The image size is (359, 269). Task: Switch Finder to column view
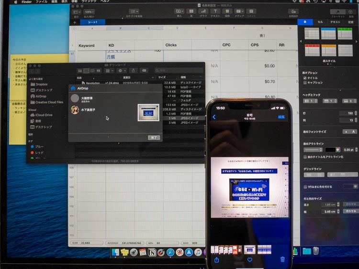[x=92, y=71]
